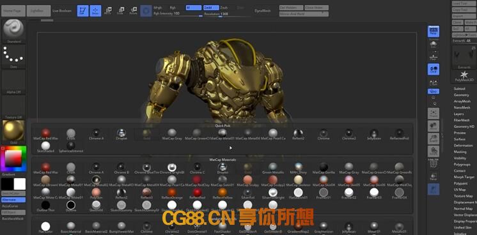Select MatCap RedClay material

(197, 181)
